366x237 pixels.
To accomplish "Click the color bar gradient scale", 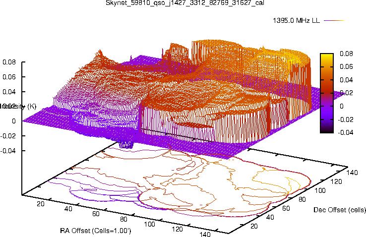I will [327, 93].
